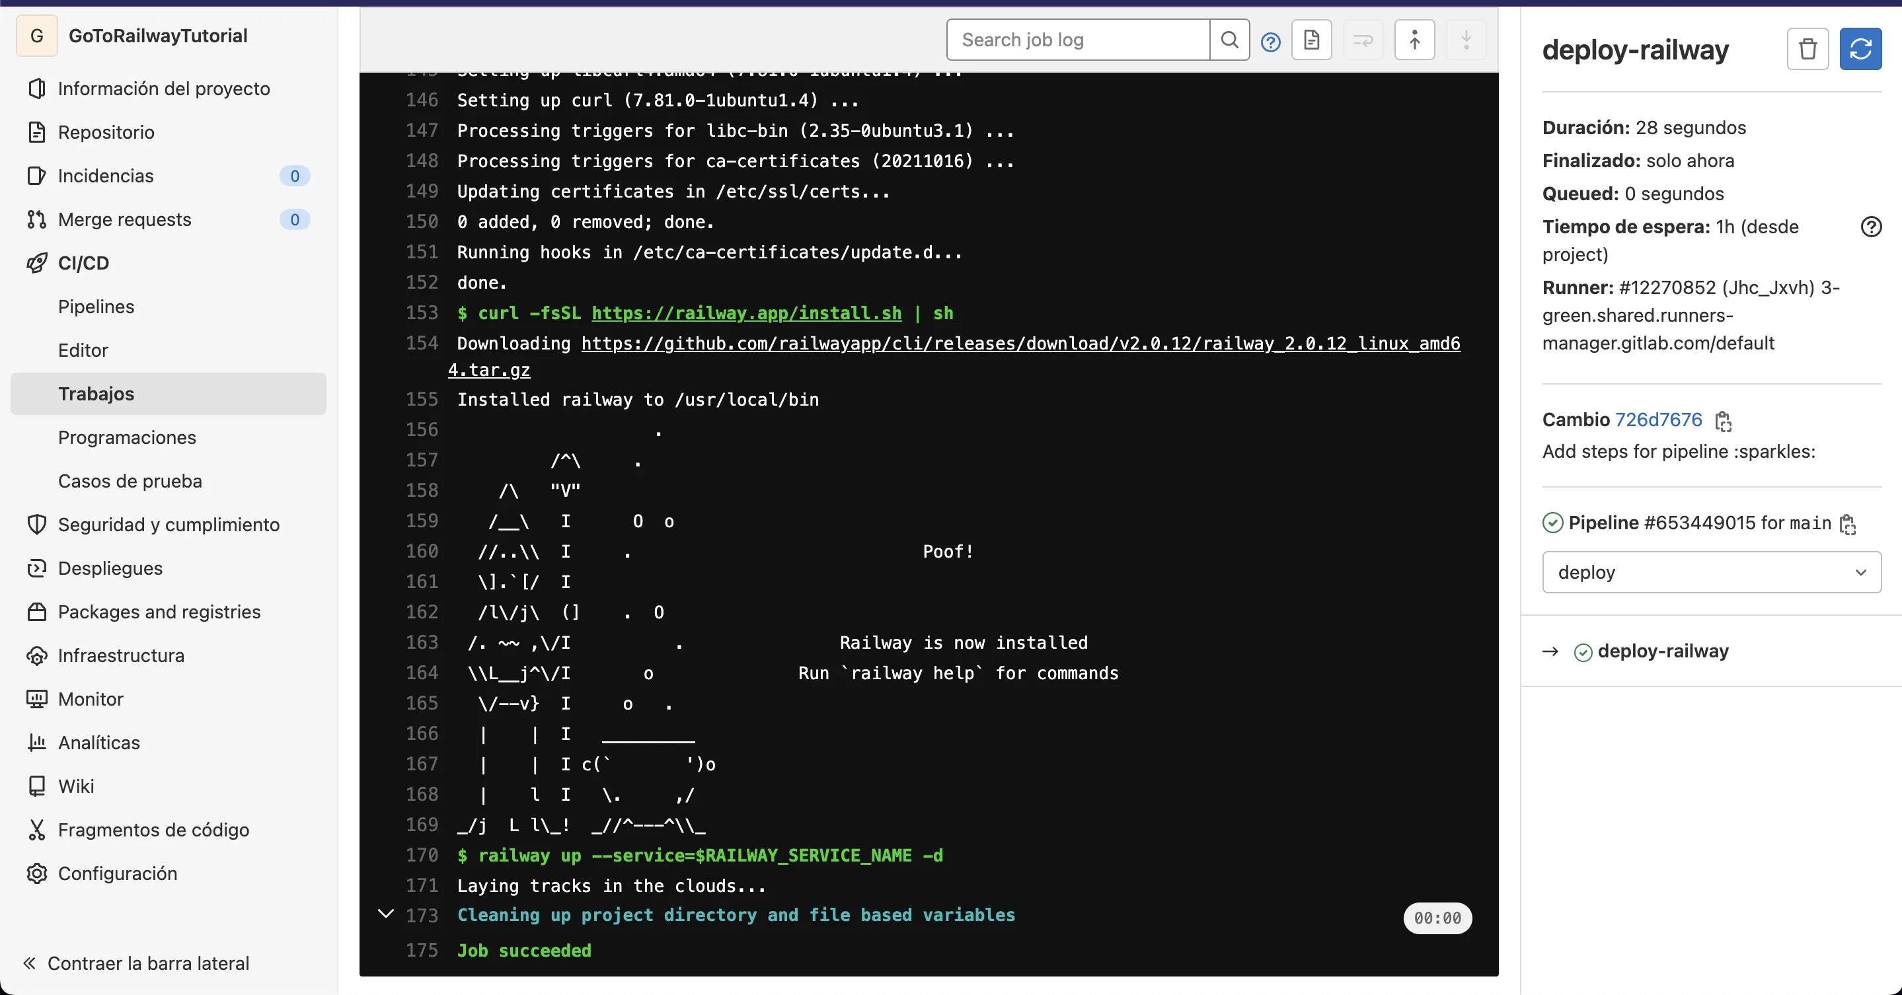Open commit 726d7676 link
The image size is (1902, 995).
coord(1657,420)
